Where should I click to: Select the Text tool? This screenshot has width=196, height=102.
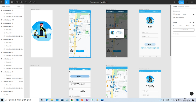tap(26, 2)
